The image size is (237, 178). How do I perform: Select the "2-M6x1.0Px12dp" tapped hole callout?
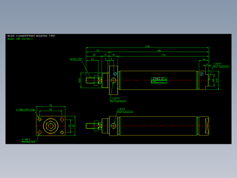(26, 110)
